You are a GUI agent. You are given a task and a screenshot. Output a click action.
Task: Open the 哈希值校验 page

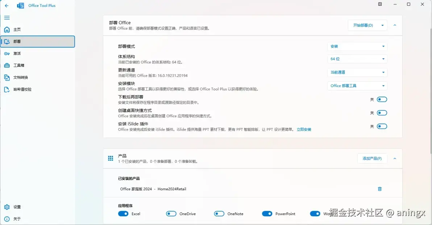pos(37,89)
